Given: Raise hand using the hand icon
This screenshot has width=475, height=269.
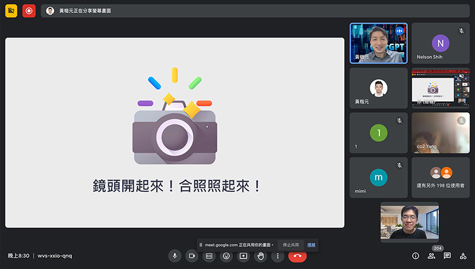Looking at the screenshot, I should click(x=261, y=256).
